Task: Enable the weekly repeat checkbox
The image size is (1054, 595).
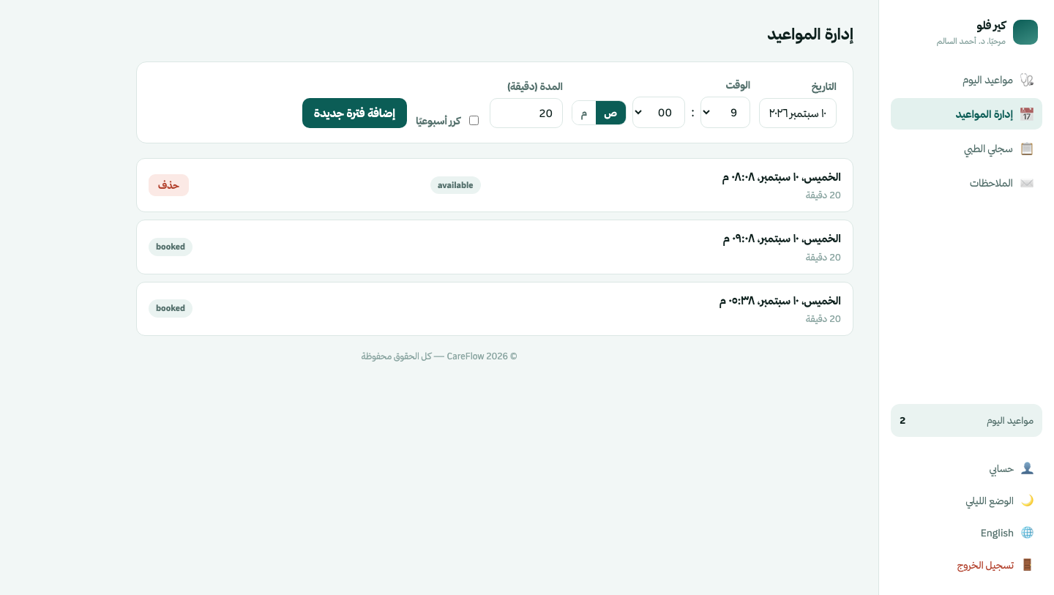Action: click(x=474, y=121)
